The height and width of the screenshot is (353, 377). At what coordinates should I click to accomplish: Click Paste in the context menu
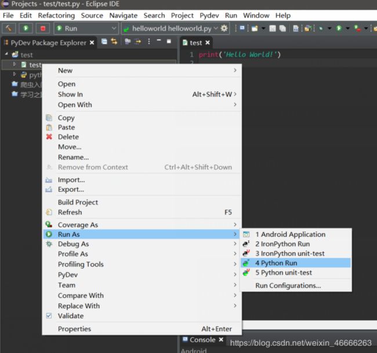[142, 127]
